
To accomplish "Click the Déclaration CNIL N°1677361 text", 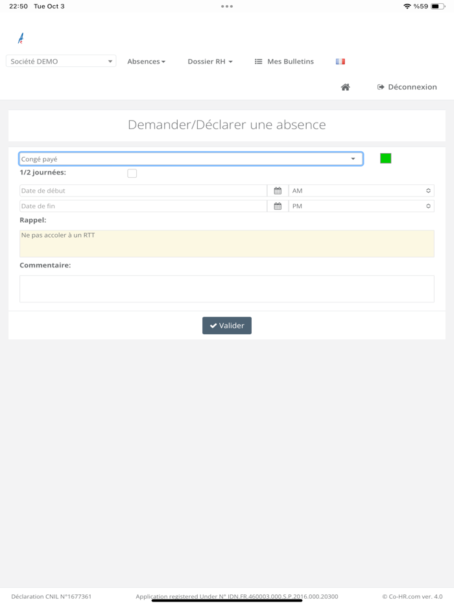I will [51, 596].
